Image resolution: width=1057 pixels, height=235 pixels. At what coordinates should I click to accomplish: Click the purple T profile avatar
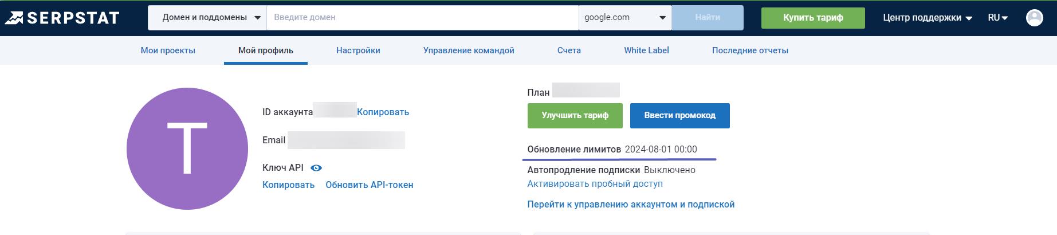click(x=187, y=148)
